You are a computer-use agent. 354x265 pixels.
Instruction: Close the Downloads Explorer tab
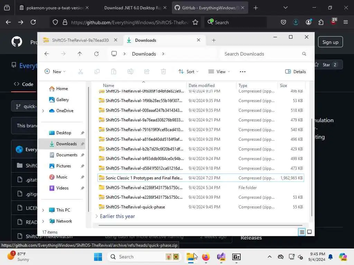coord(198,40)
